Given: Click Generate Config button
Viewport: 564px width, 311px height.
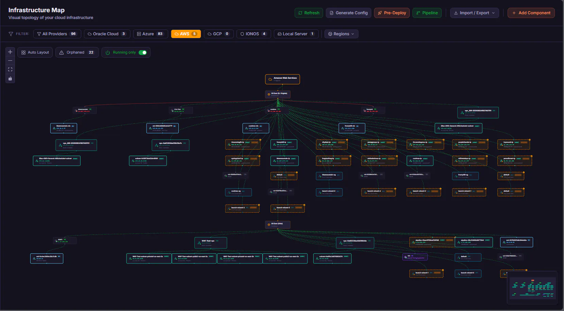Looking at the screenshot, I should (x=349, y=13).
